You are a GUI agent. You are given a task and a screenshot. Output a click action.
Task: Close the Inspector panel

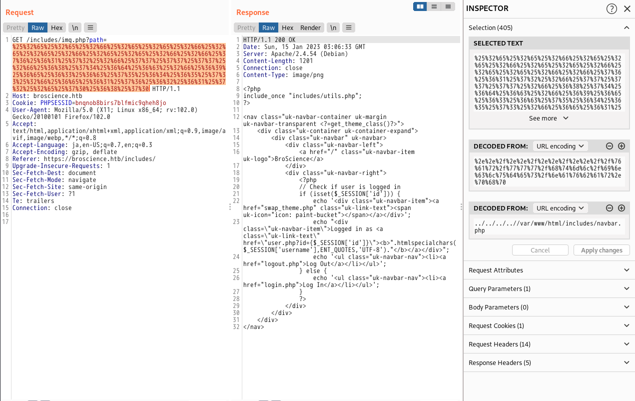point(627,8)
